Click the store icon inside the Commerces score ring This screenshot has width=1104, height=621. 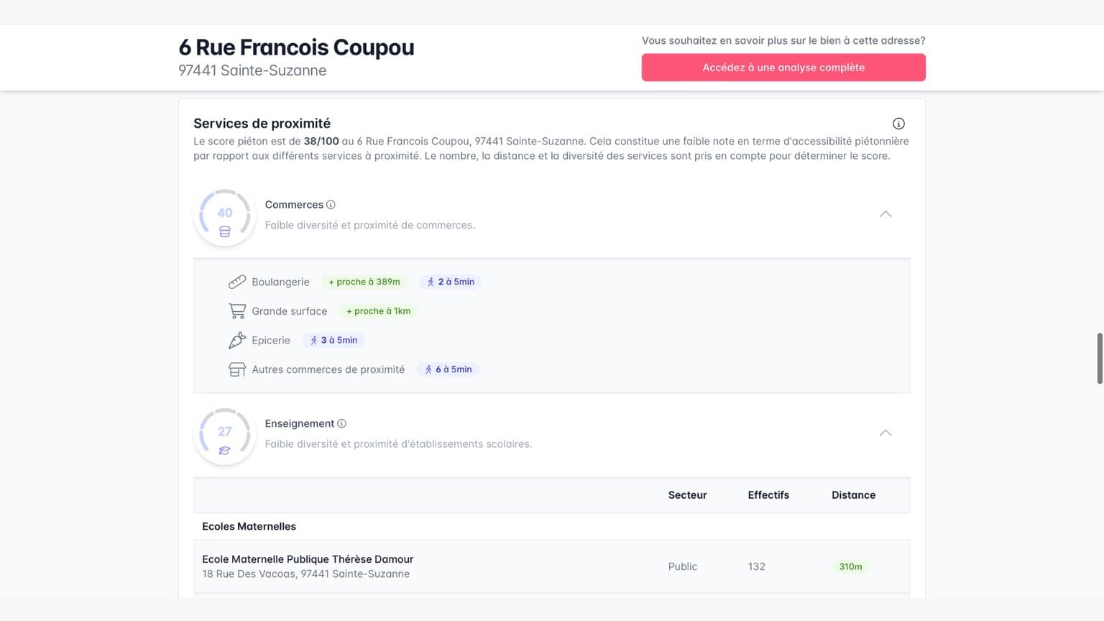(224, 231)
